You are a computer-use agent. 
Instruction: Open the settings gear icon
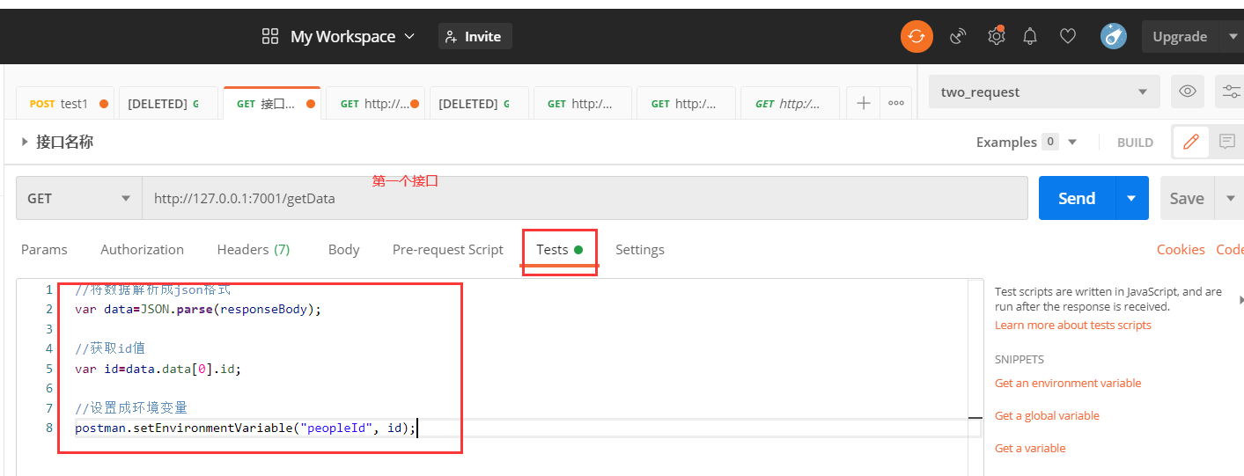point(996,36)
